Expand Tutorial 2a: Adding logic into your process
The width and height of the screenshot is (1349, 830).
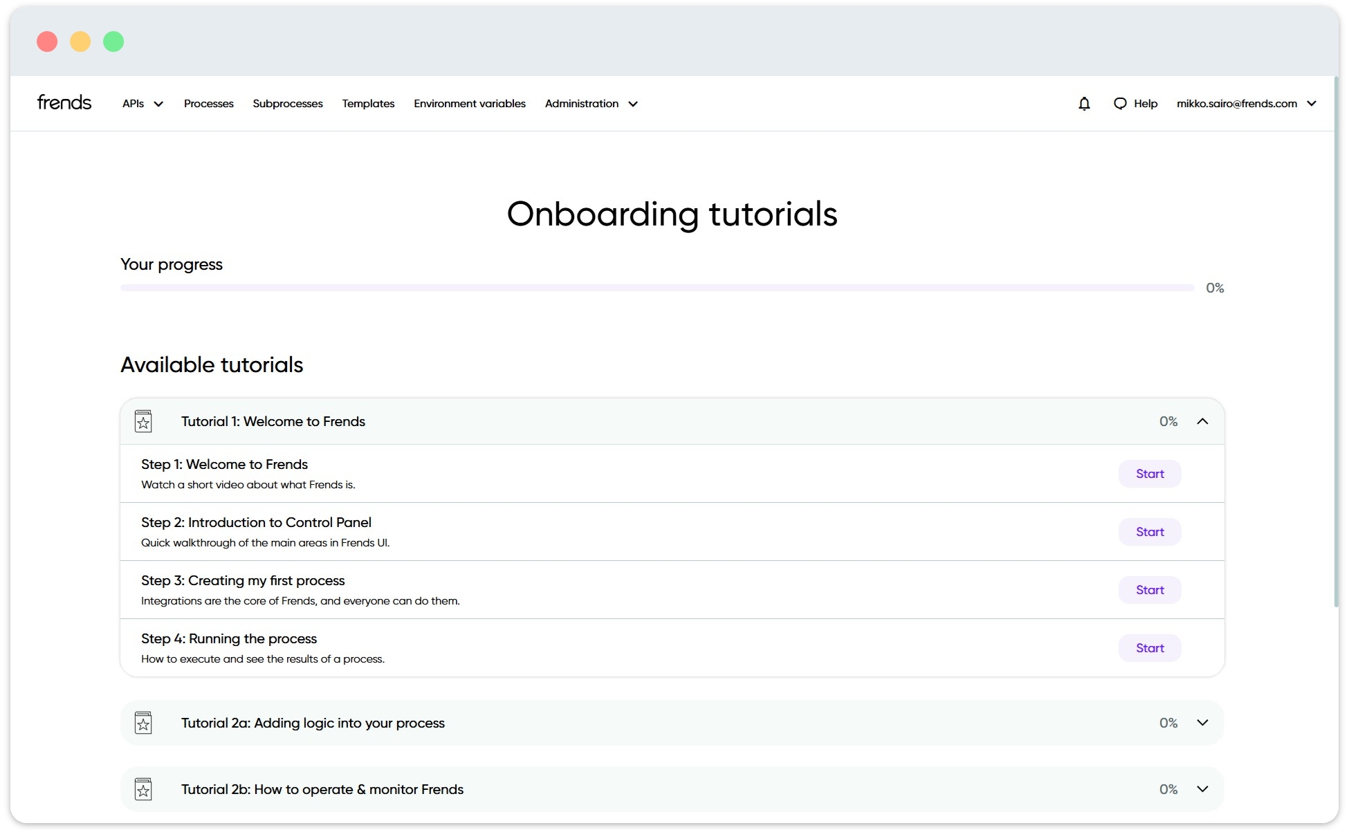tap(1202, 722)
